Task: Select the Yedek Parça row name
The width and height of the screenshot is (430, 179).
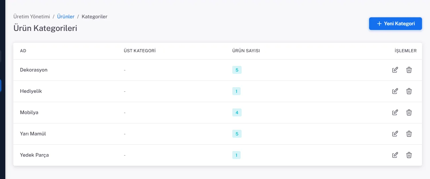Action: [34, 155]
